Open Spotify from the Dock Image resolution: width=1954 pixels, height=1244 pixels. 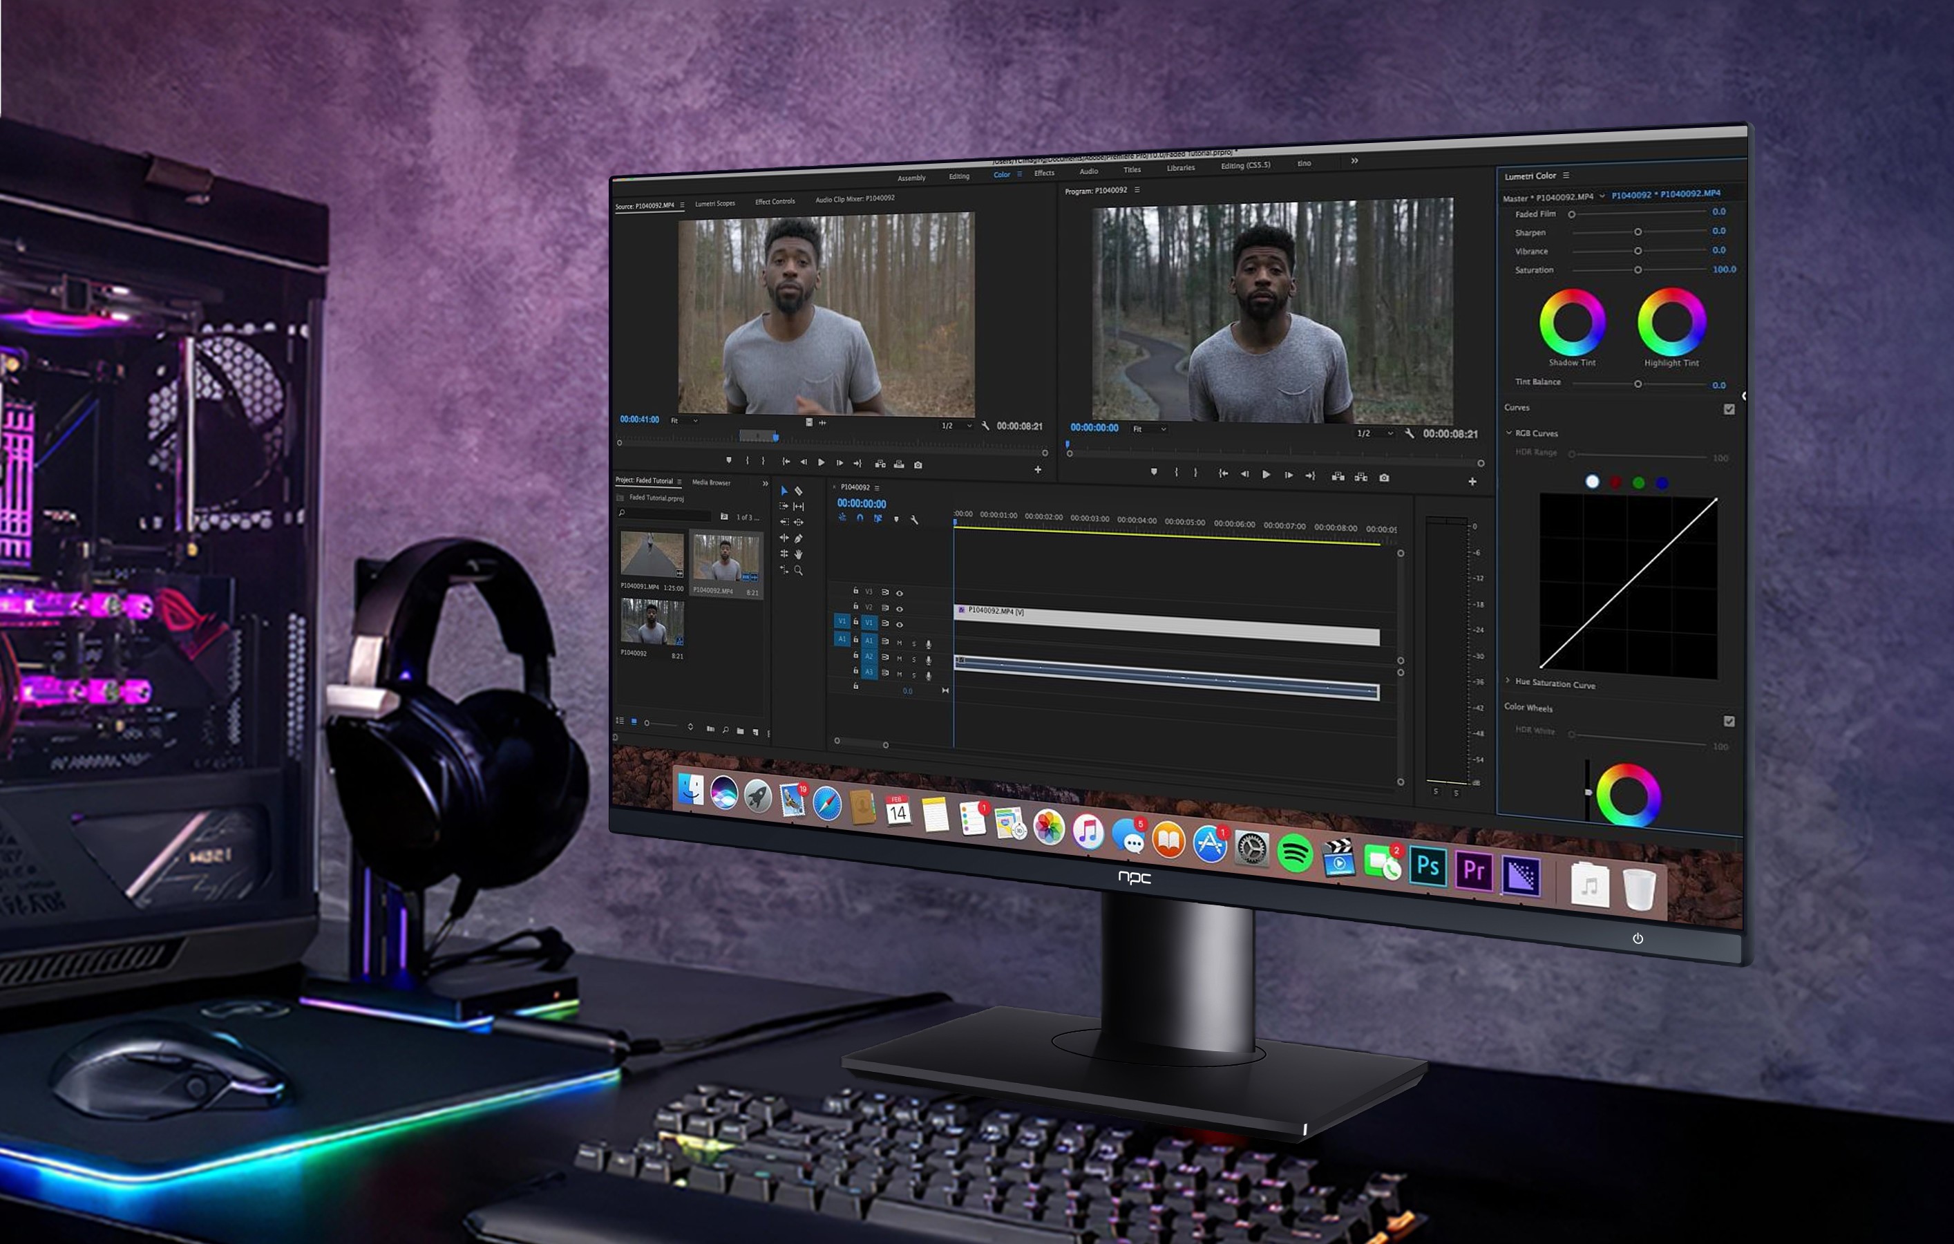tap(1295, 853)
